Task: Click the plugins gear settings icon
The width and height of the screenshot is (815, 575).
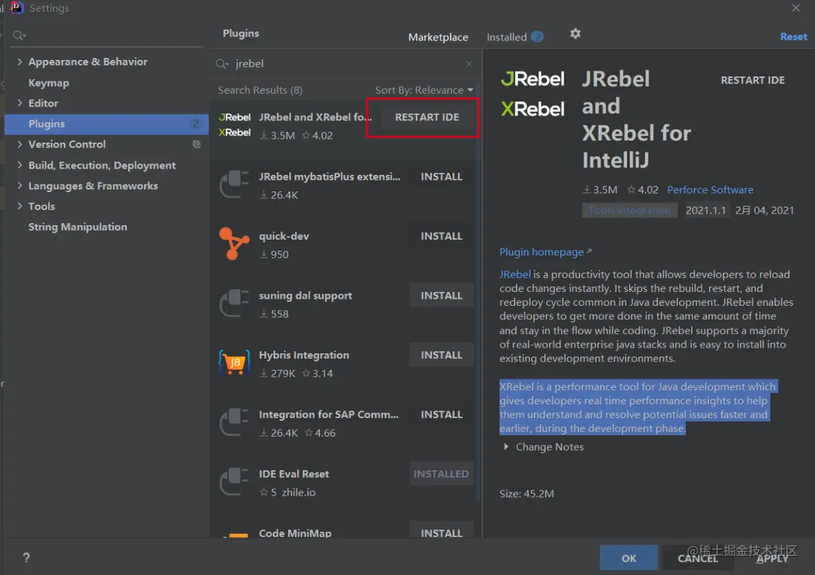Action: click(x=575, y=34)
